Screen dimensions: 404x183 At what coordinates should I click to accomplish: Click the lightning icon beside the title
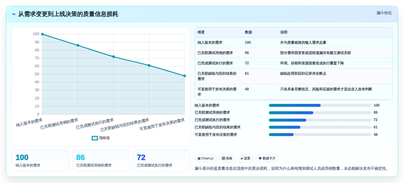14,14
